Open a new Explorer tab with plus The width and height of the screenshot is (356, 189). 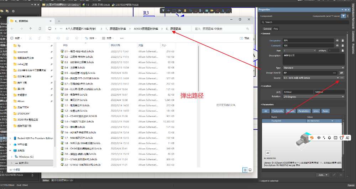click(59, 21)
